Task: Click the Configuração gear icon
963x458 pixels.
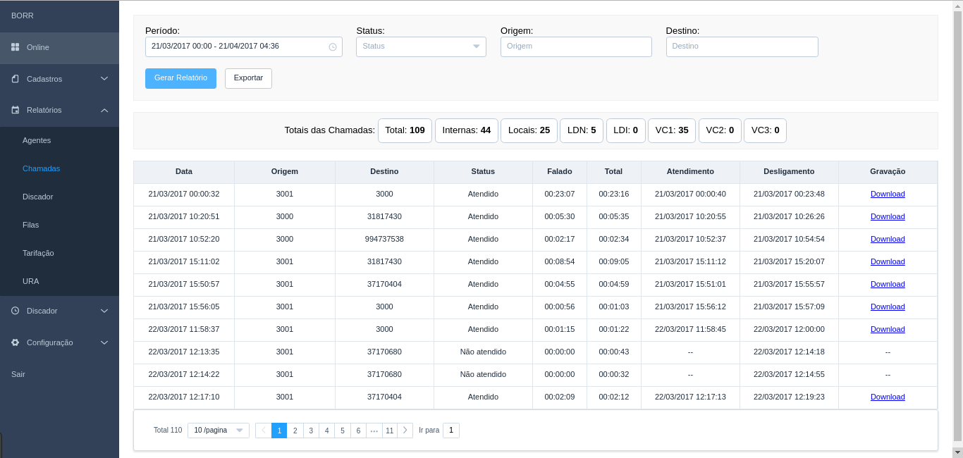Action: (15, 342)
